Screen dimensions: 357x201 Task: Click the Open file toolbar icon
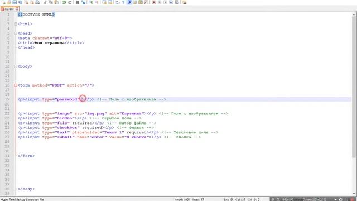9,2
